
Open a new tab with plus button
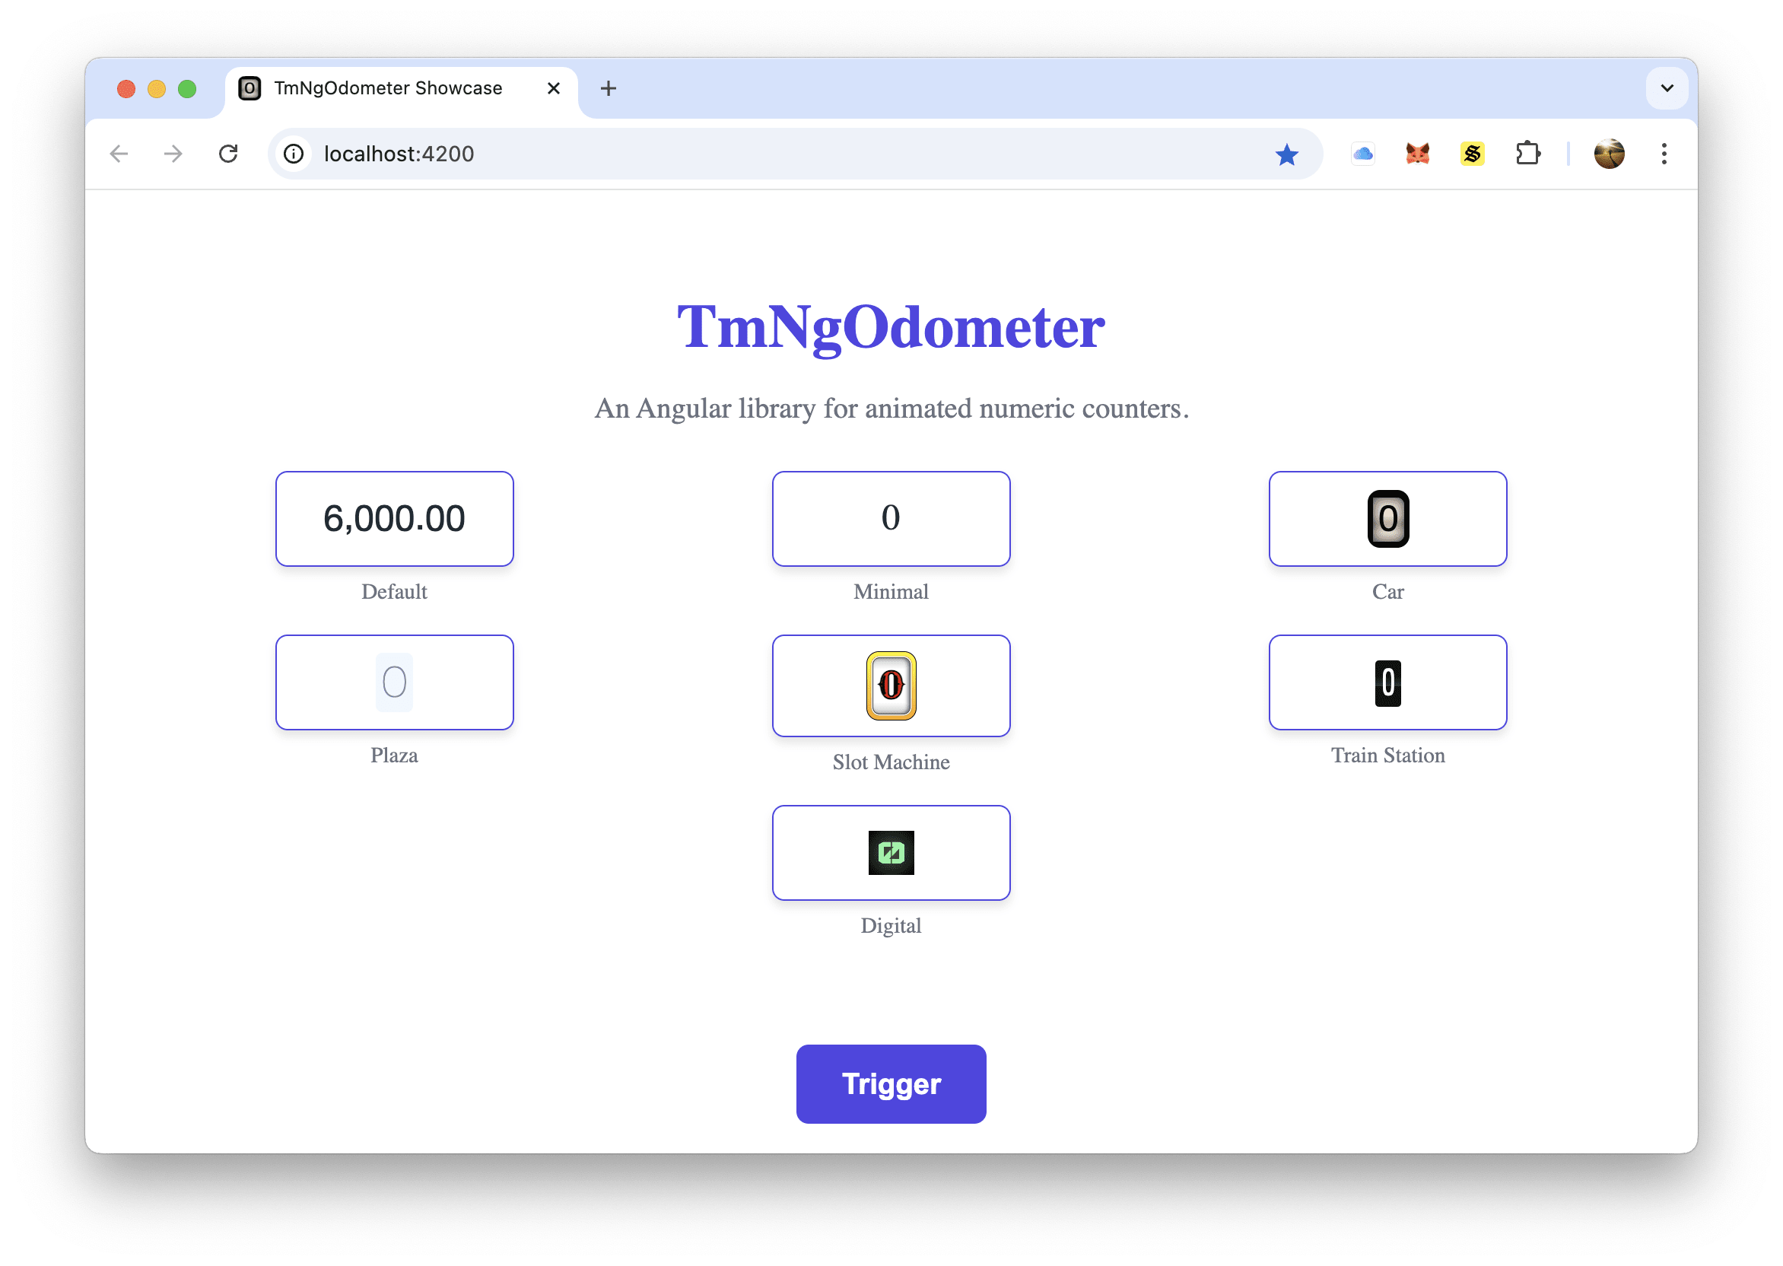tap(609, 88)
